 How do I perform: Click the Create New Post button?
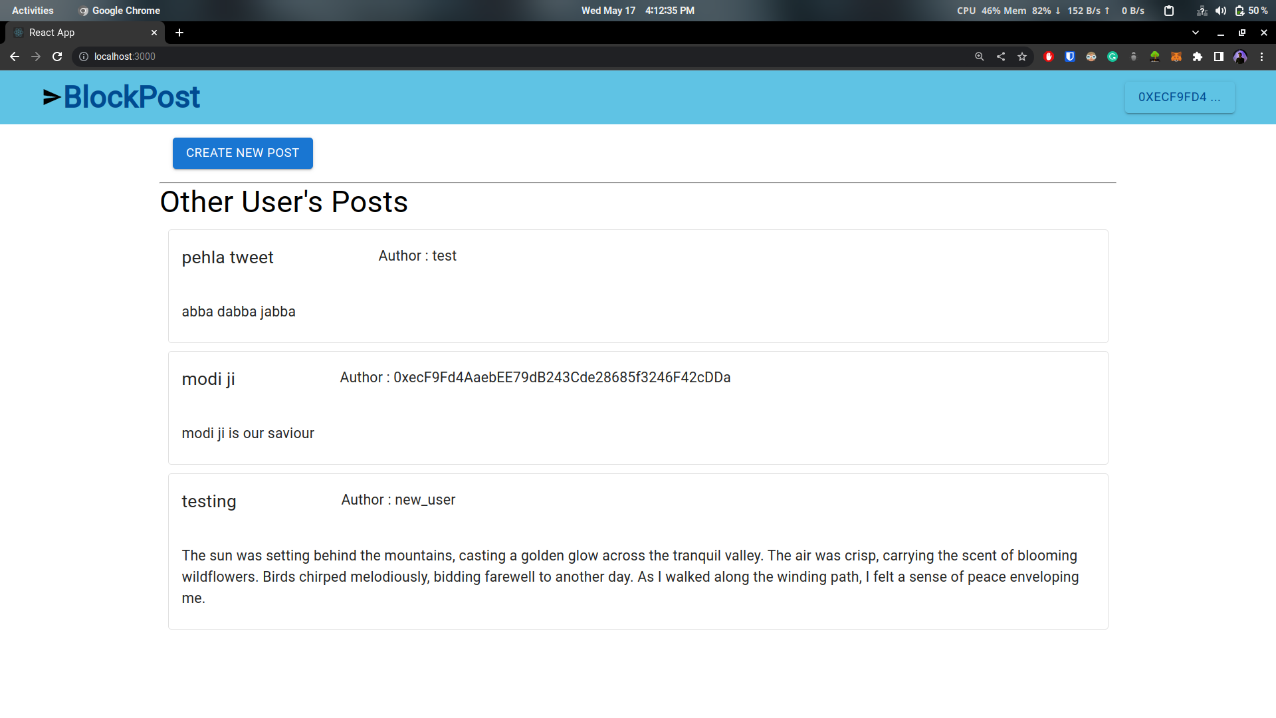[x=243, y=153]
